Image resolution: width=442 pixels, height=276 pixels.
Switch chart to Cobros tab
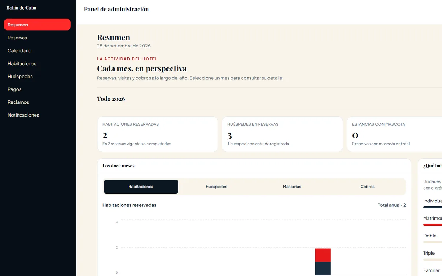click(368, 187)
